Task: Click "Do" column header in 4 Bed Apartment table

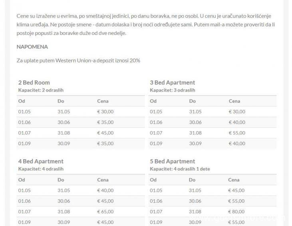Action: (x=61, y=180)
